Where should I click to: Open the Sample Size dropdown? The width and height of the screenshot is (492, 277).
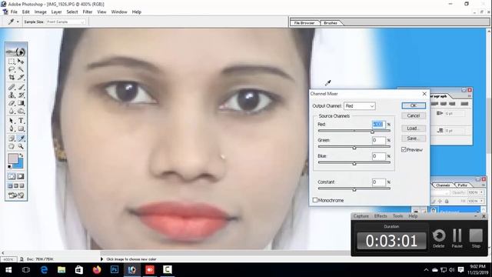[x=65, y=22]
